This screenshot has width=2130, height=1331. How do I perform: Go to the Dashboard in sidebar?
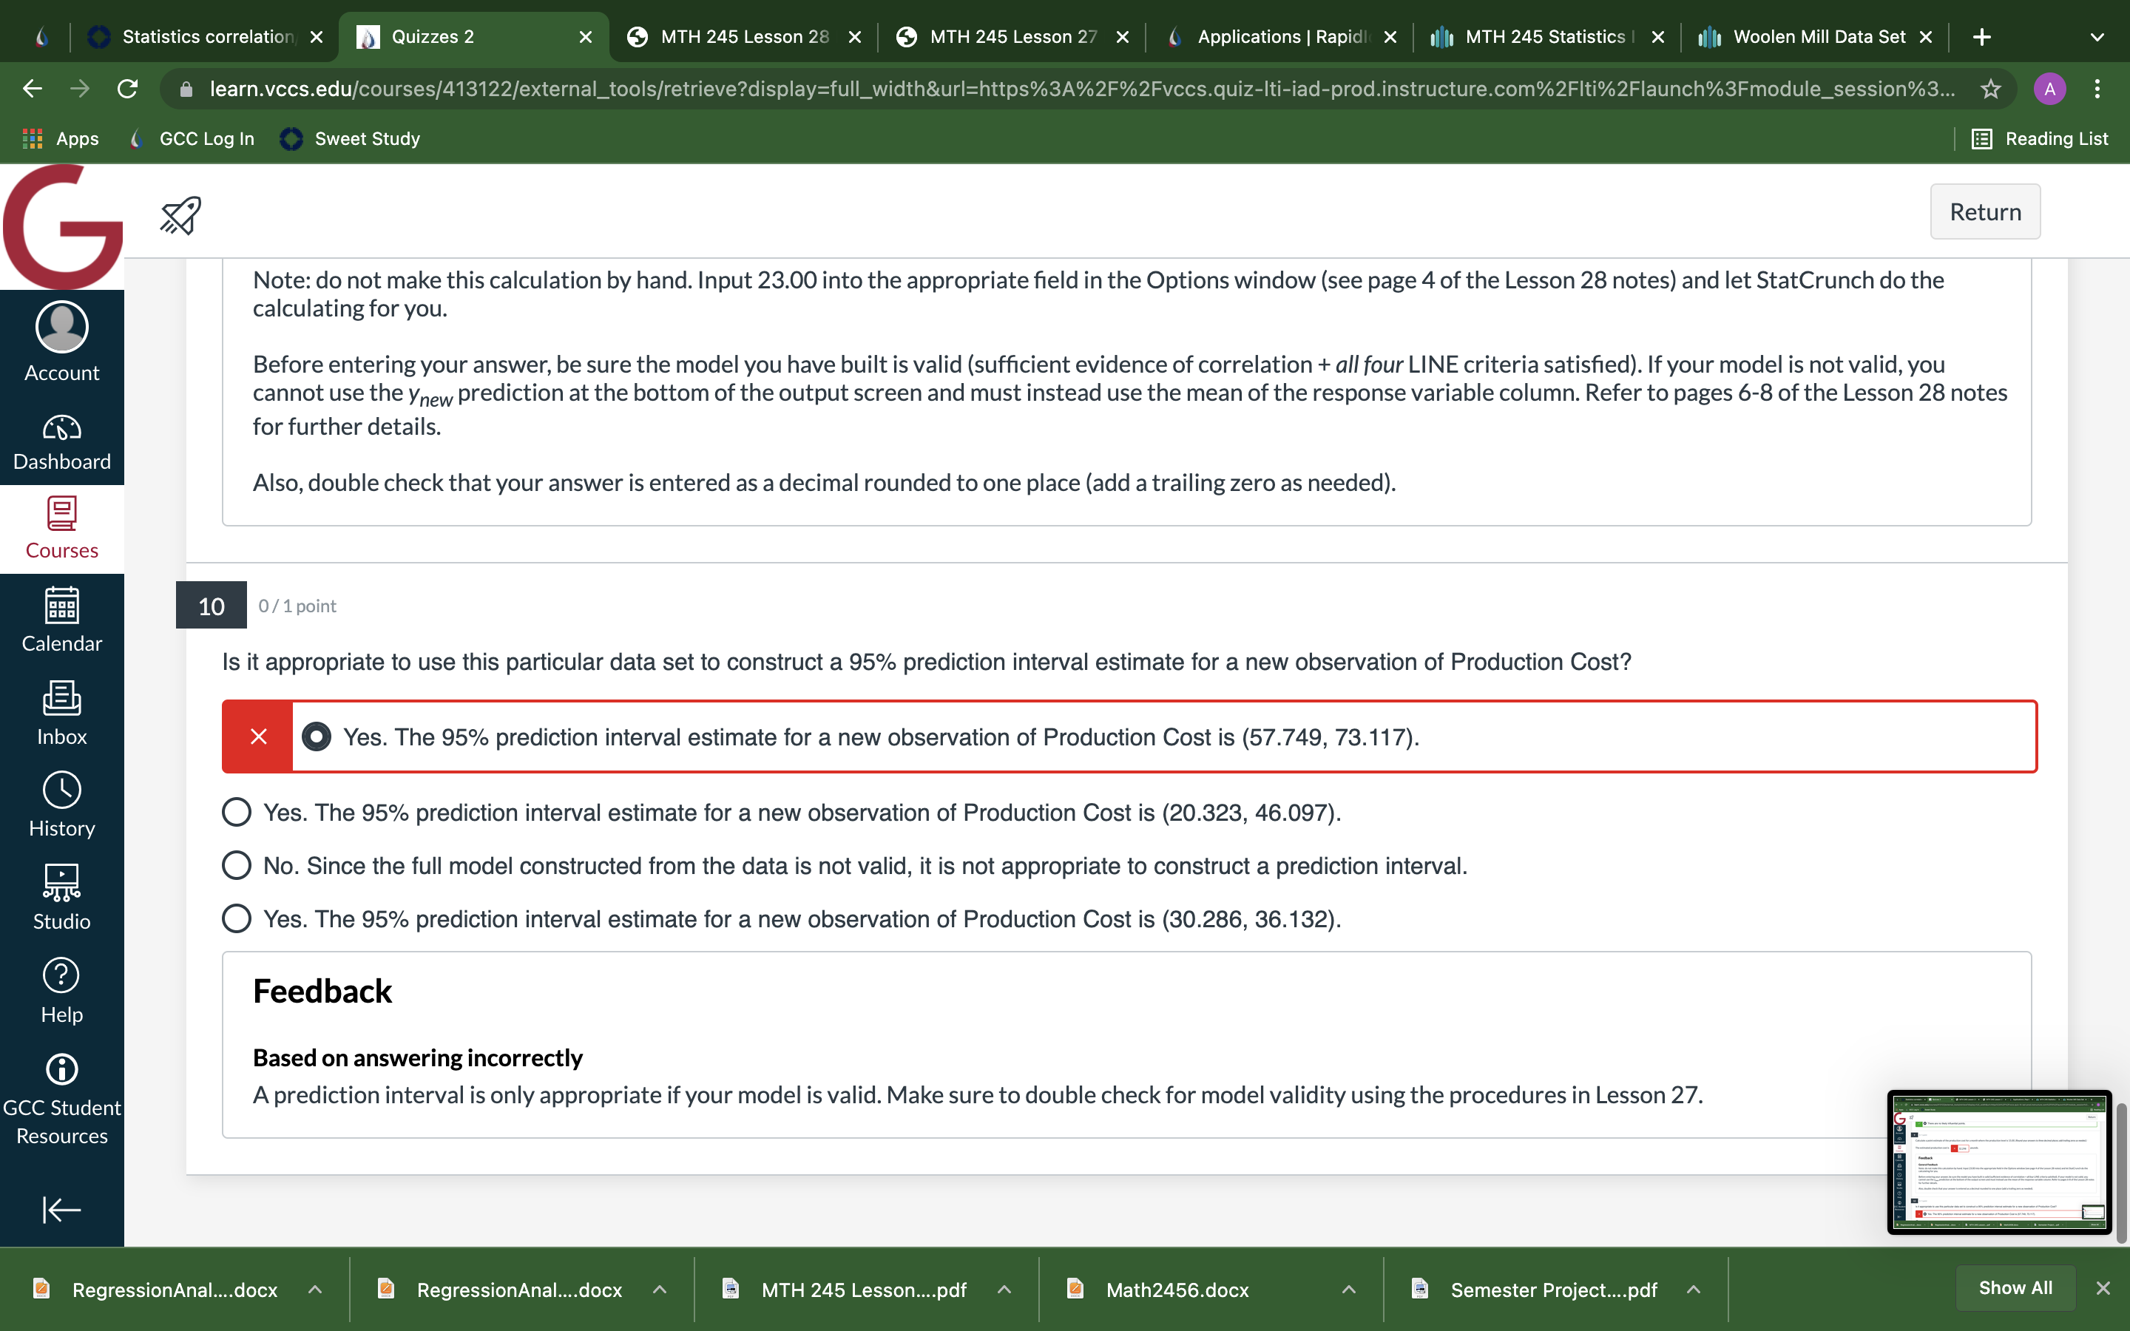61,443
